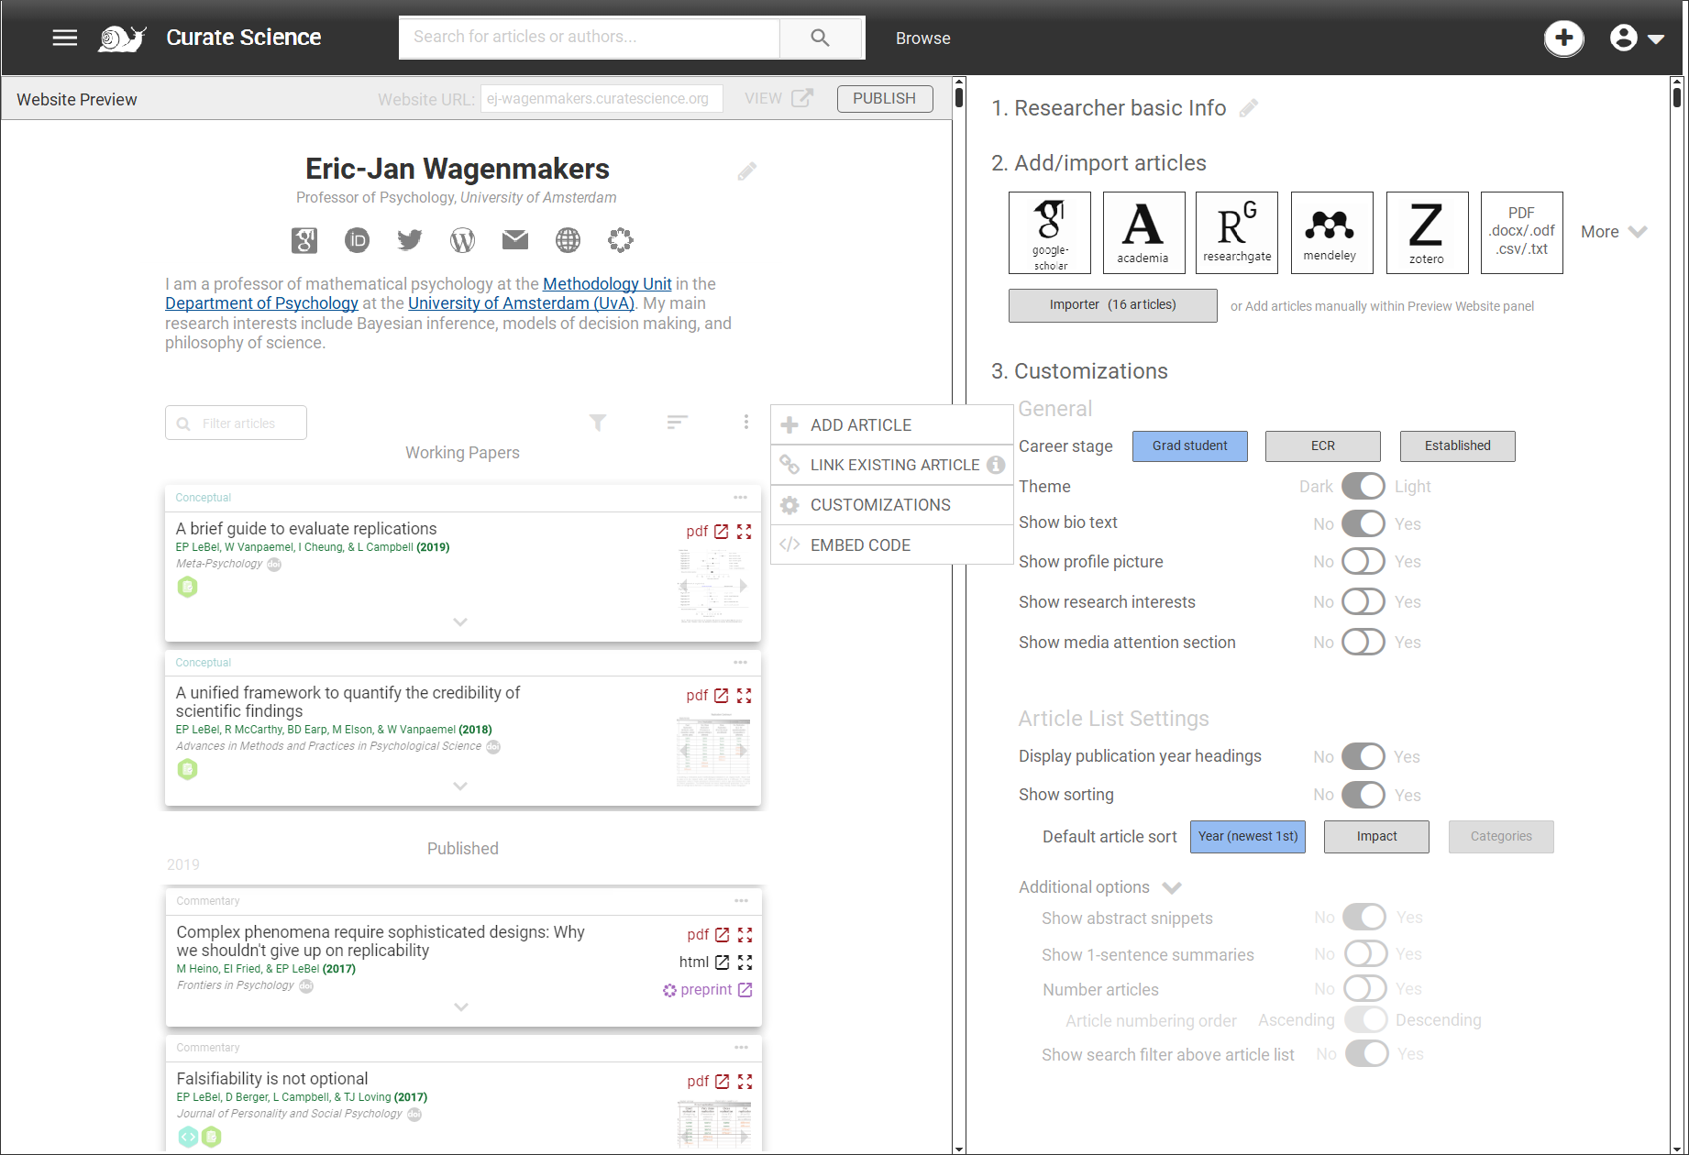The image size is (1689, 1155).
Task: Click the plus add-new icon in header
Action: pos(1564,38)
